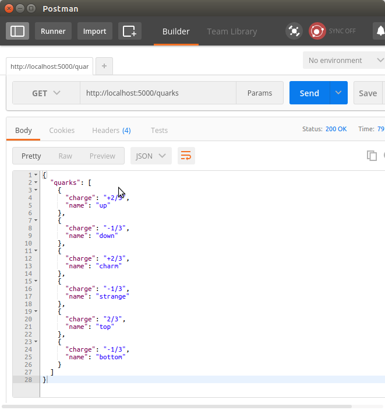
Task: Add a new request tab
Action: tap(104, 66)
